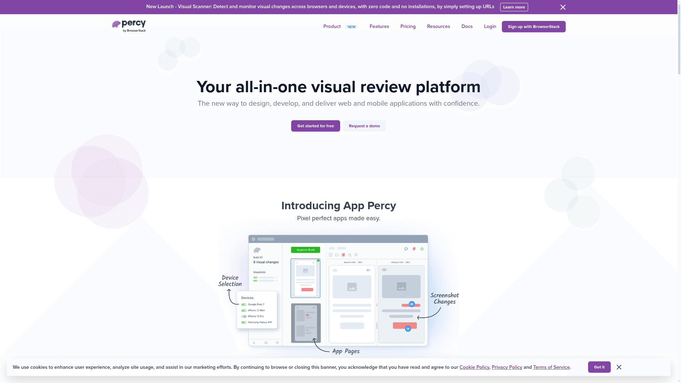The height and width of the screenshot is (383, 681).
Task: Click Sign up with BrowserStack button
Action: (533, 27)
